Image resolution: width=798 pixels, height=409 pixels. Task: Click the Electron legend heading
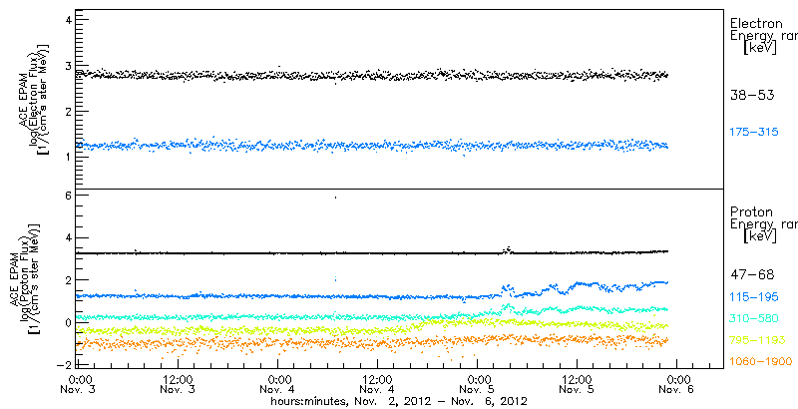click(x=757, y=23)
